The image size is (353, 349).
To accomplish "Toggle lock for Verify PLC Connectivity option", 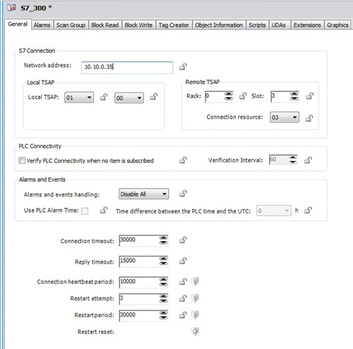I will pos(183,160).
